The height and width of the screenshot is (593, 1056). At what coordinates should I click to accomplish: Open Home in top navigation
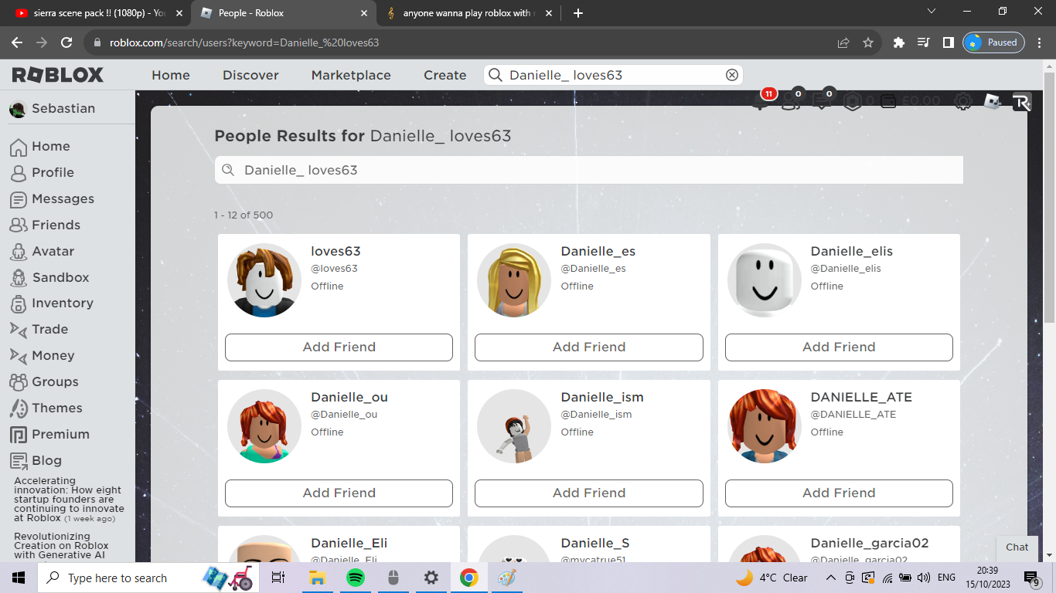tap(171, 75)
